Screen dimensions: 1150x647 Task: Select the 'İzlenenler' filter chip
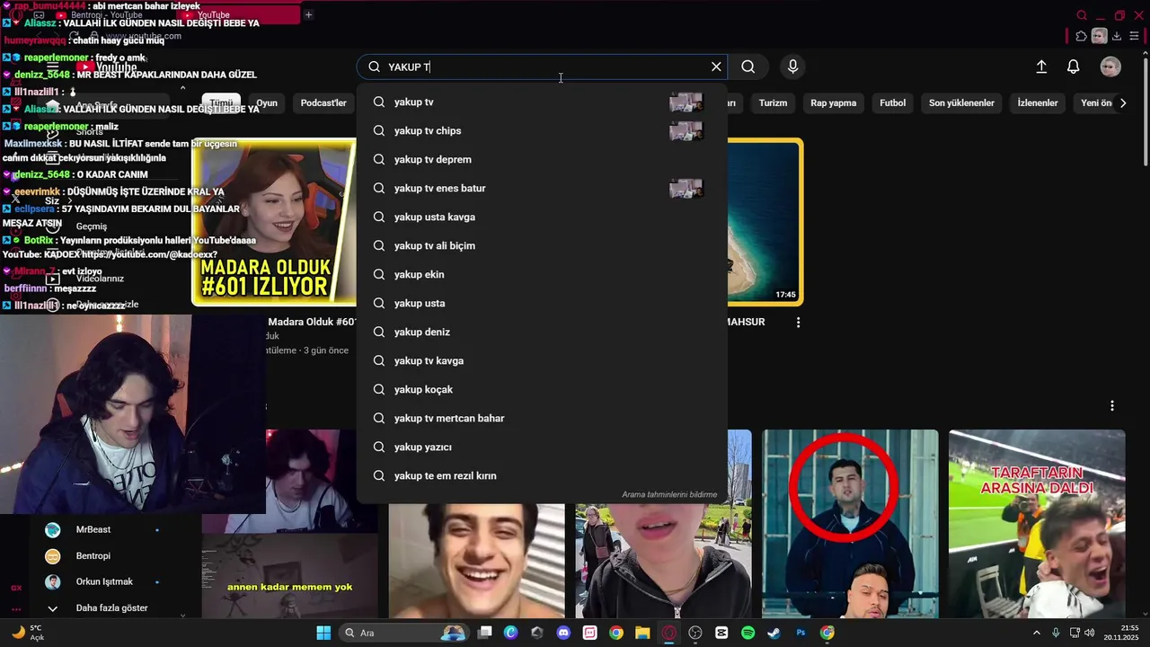click(x=1038, y=102)
